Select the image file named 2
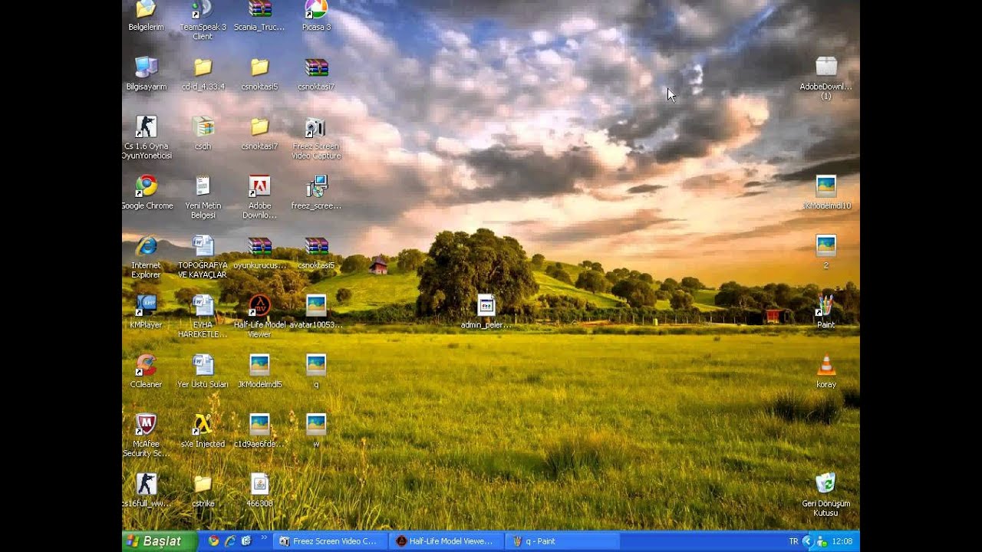 (x=825, y=246)
